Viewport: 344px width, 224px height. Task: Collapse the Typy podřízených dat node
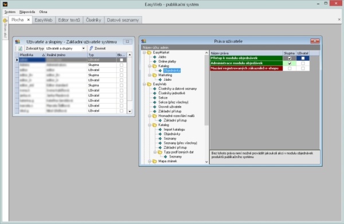click(x=155, y=152)
